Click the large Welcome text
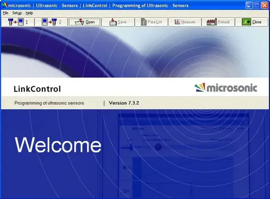 (x=58, y=145)
